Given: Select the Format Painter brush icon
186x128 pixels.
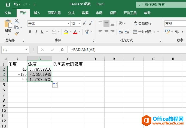Looking at the screenshot, I should [x=17, y=34].
